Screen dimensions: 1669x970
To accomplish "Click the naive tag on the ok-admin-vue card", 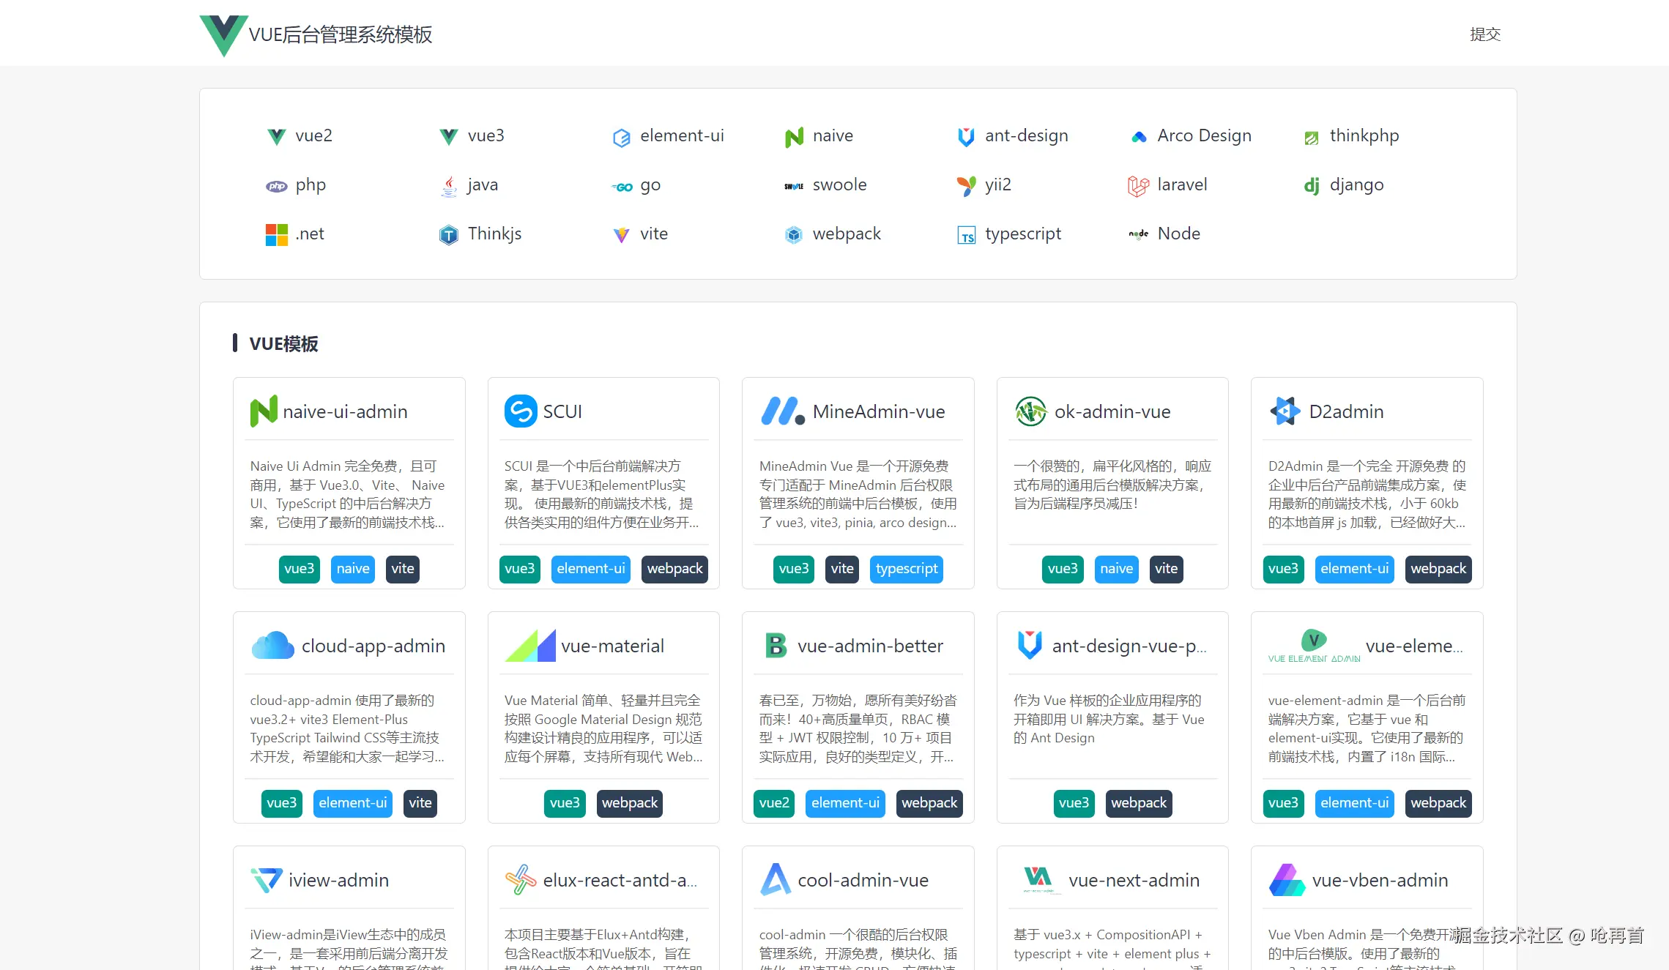I will click(x=1116, y=569).
